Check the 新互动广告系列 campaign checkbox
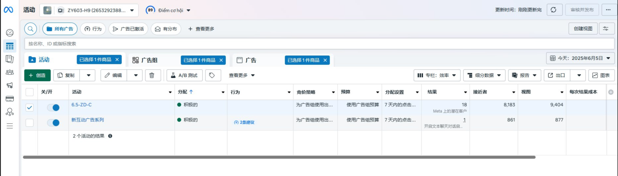The height and width of the screenshot is (176, 618). tap(29, 123)
